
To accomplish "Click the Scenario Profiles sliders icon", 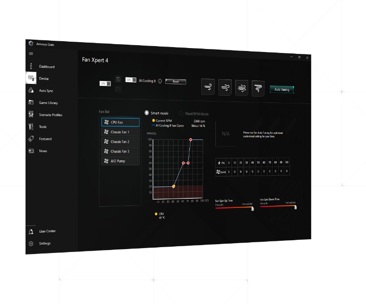I will [x=31, y=115].
